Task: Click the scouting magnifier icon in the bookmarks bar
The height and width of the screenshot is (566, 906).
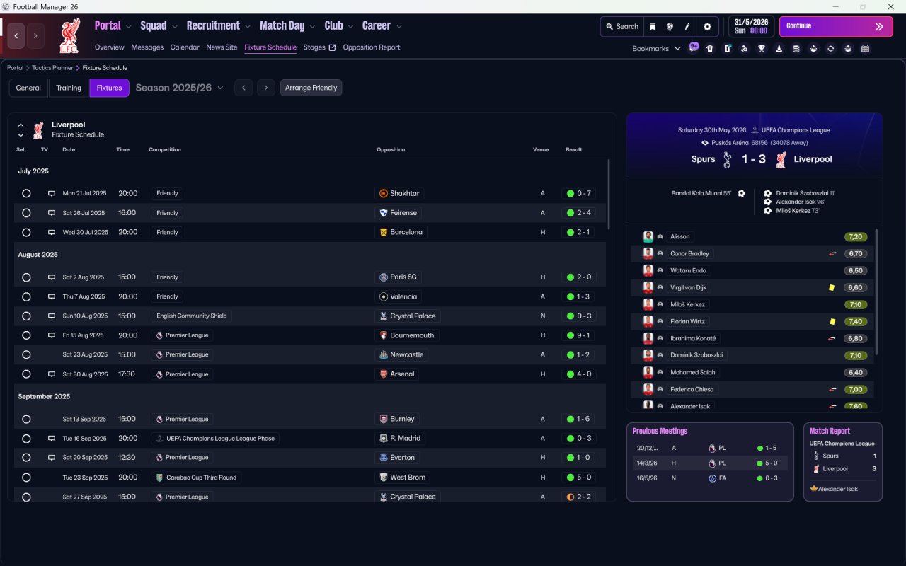Action: (745, 49)
